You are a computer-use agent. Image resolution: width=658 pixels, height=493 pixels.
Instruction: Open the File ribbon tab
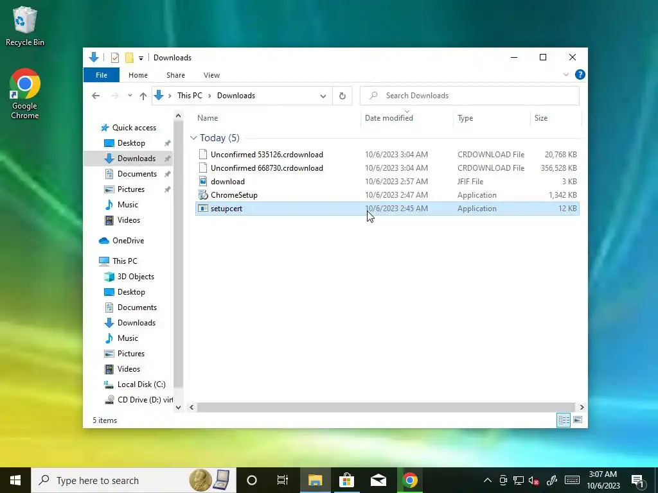(102, 75)
